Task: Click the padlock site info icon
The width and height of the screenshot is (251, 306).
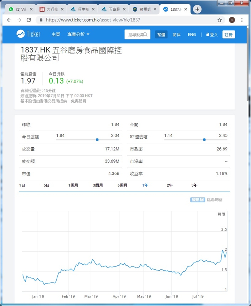Action: (x=41, y=20)
